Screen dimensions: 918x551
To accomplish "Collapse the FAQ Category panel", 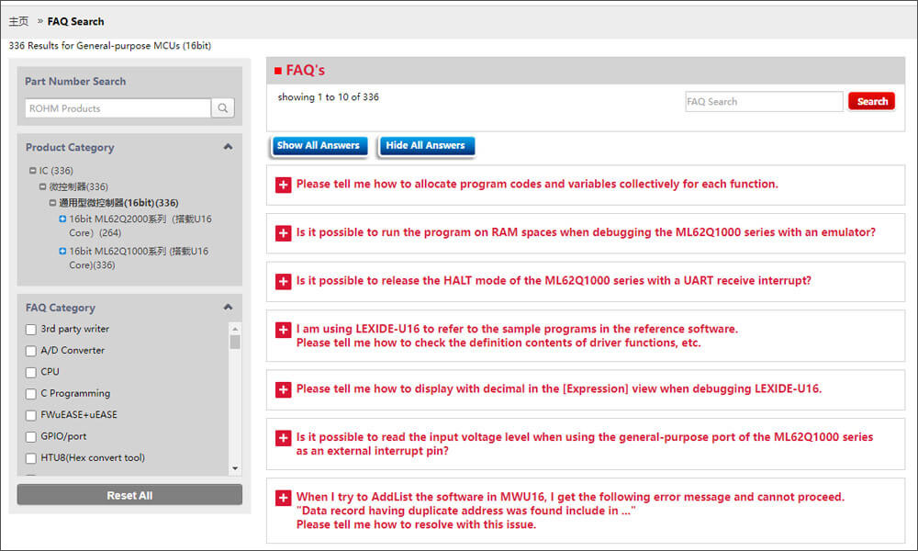I will pyautogui.click(x=228, y=308).
